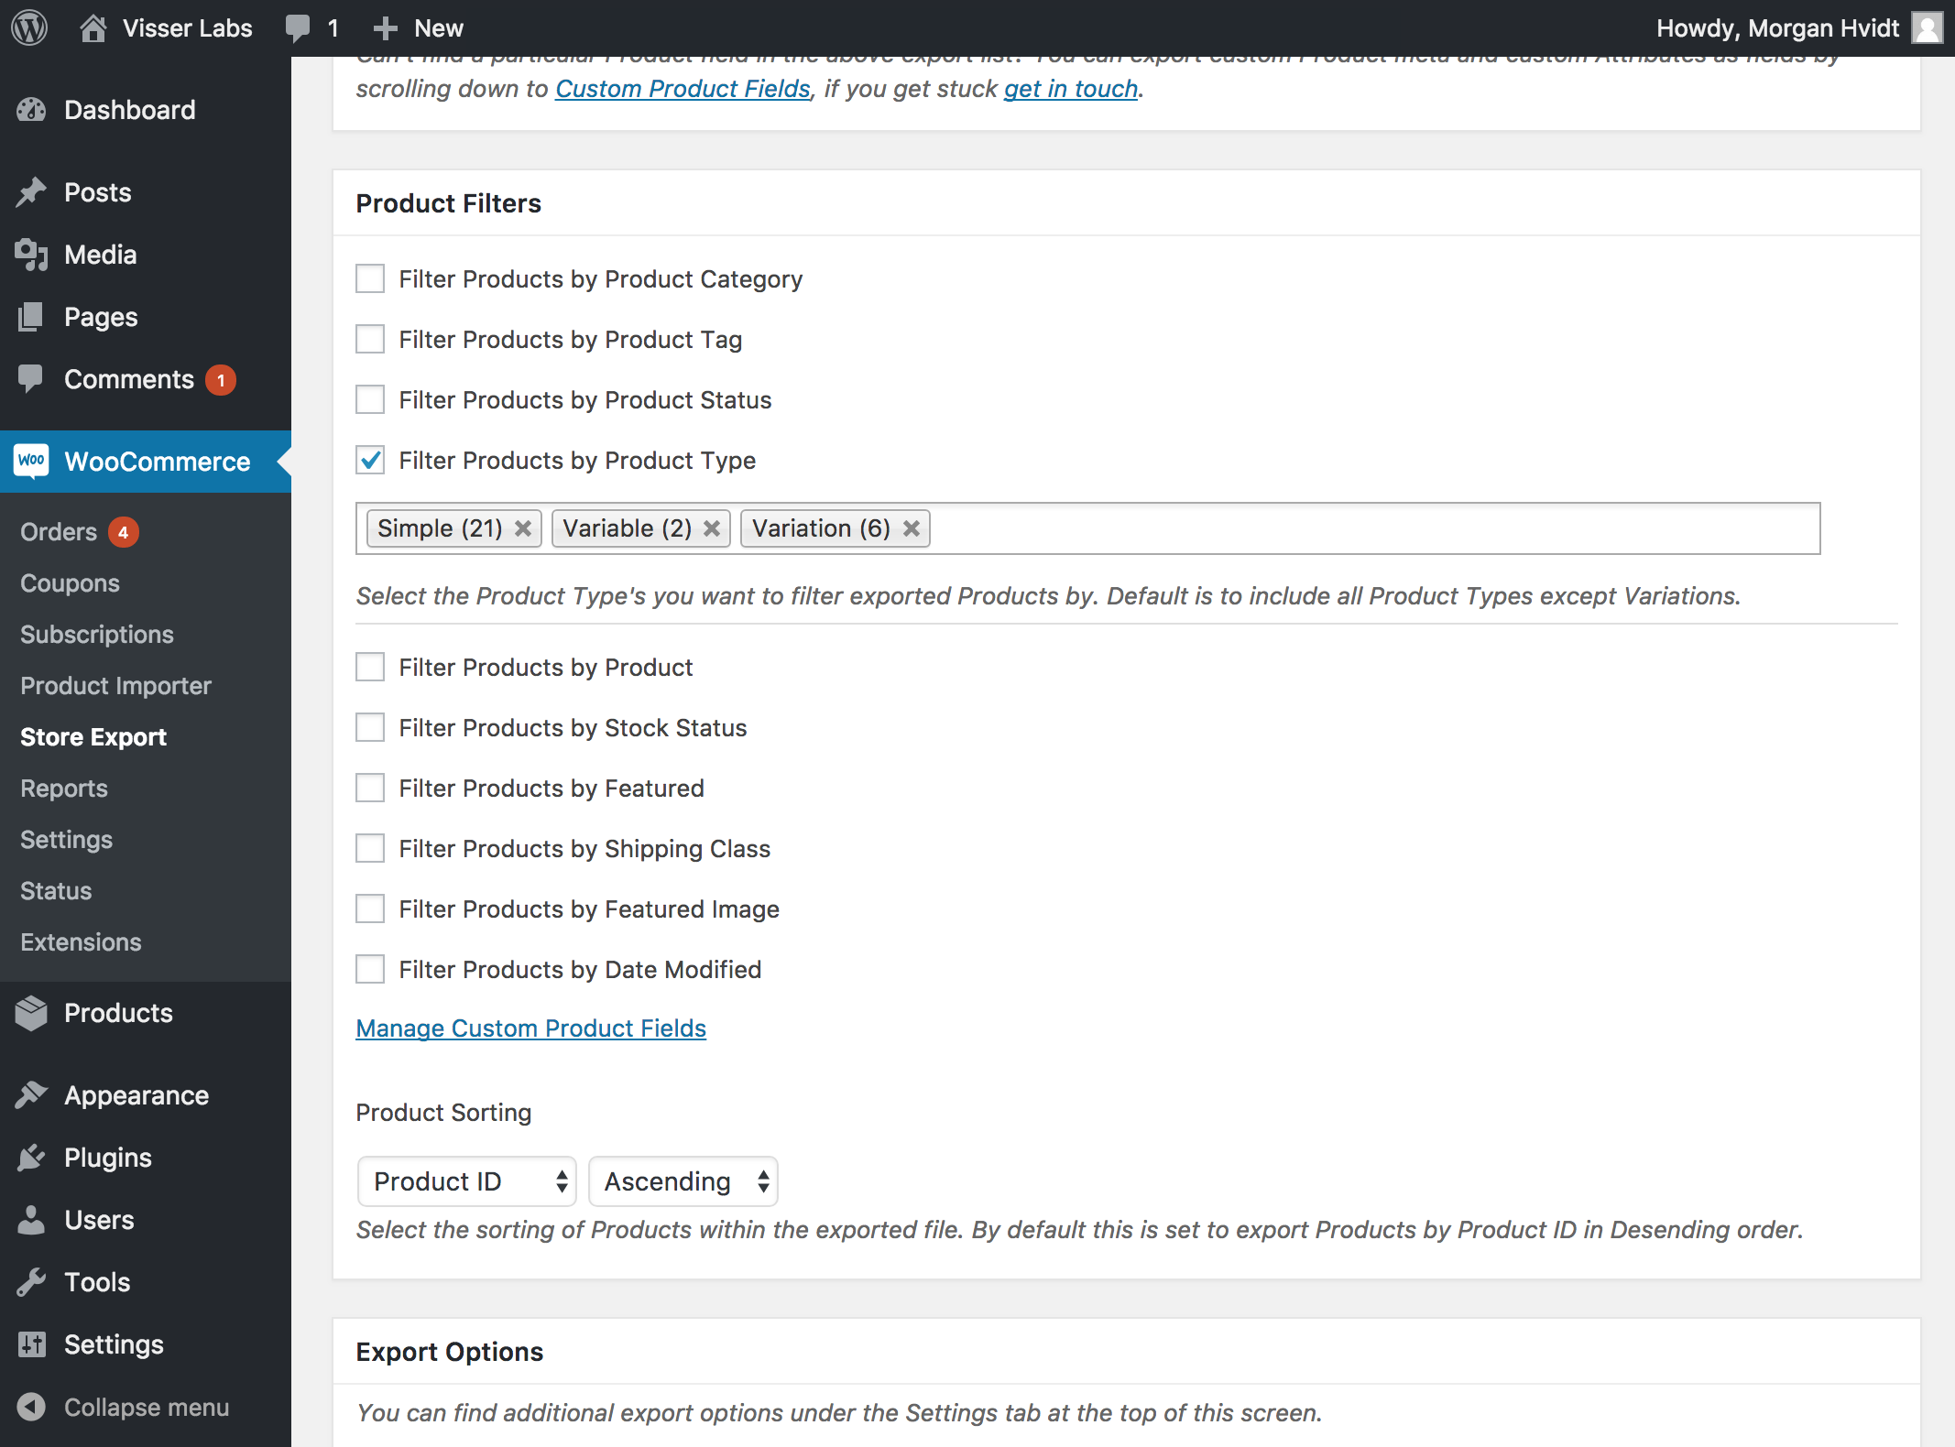The image size is (1955, 1447).
Task: Open the Ascending sort order dropdown
Action: tap(683, 1181)
